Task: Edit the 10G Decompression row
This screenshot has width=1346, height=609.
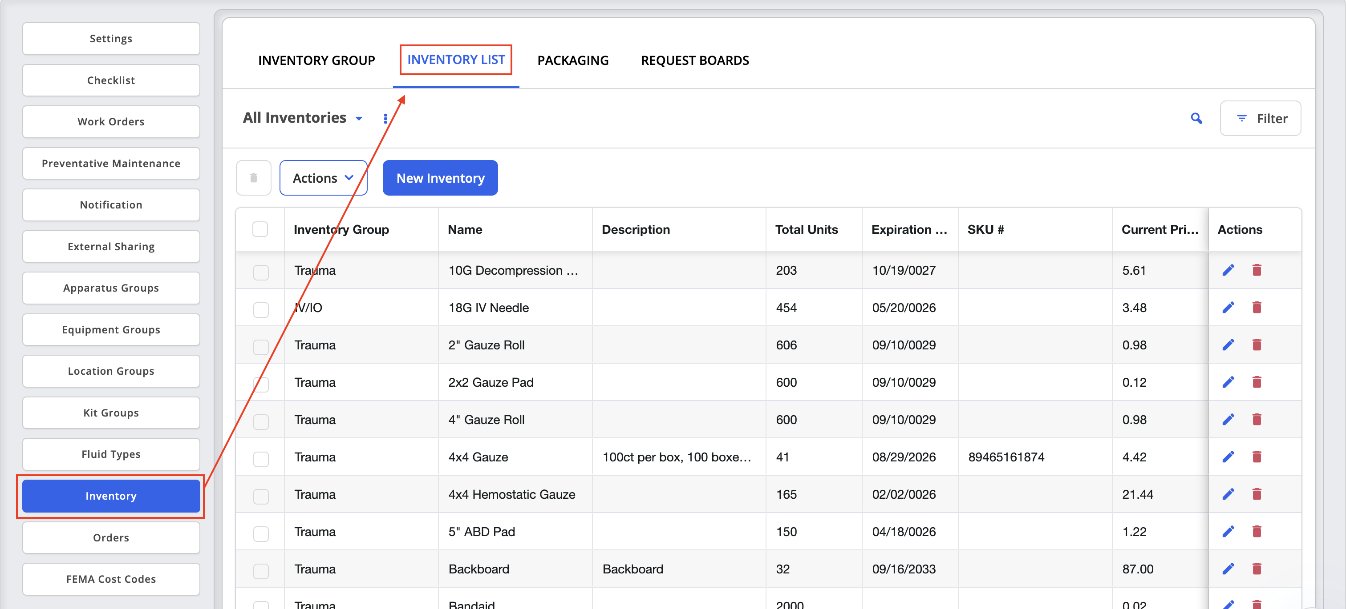Action: [1228, 270]
